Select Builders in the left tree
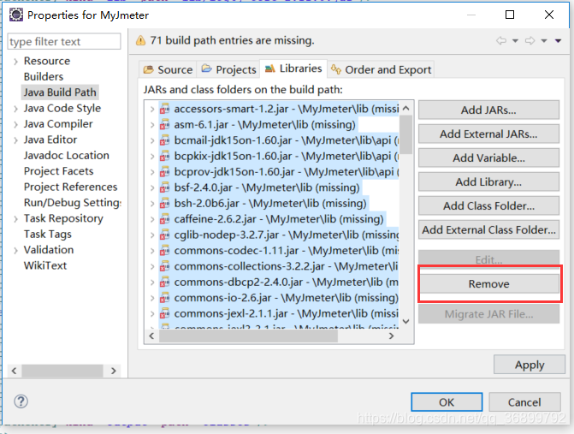 (x=44, y=76)
